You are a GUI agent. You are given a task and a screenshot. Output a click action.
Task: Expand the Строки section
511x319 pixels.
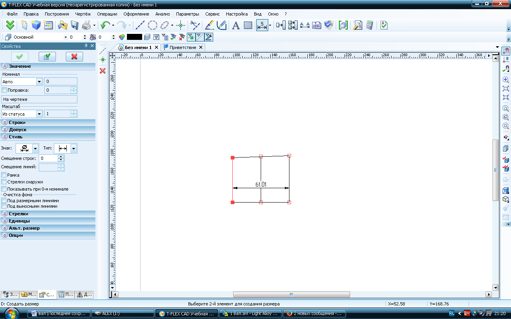pos(48,122)
